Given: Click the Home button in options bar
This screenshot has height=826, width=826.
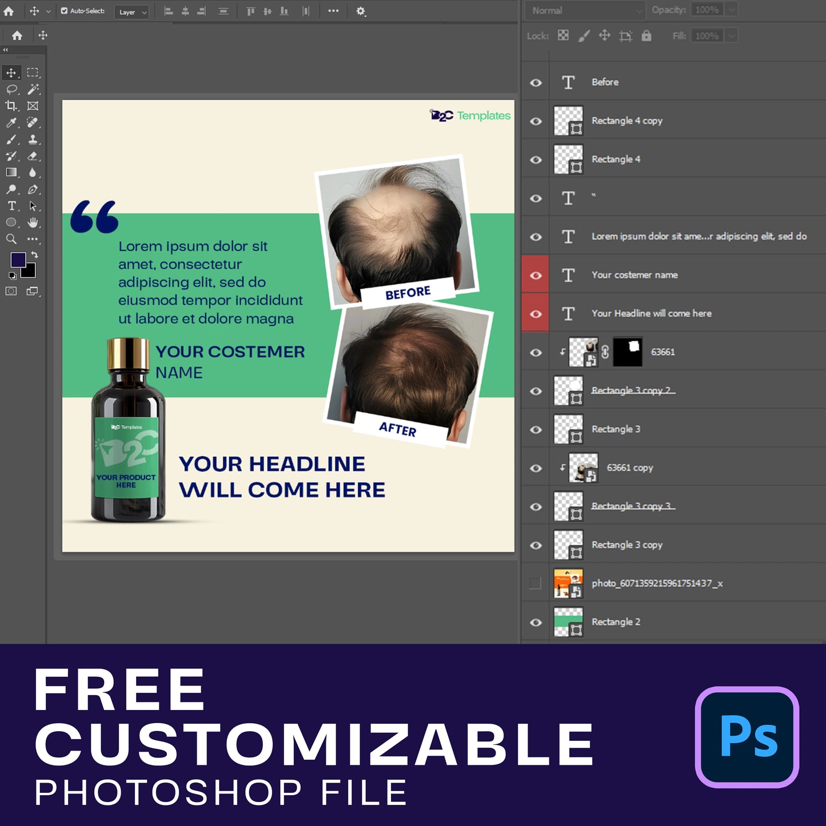Looking at the screenshot, I should pyautogui.click(x=9, y=11).
